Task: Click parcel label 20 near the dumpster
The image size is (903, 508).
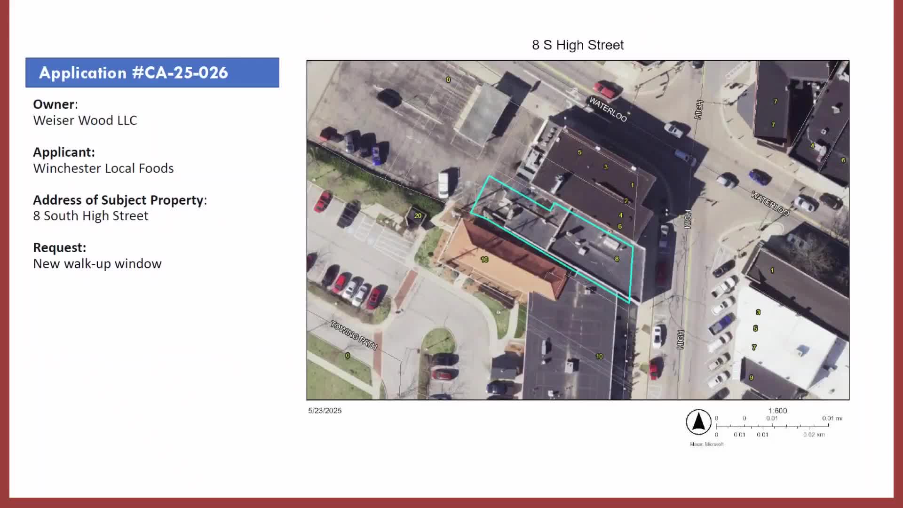Action: 418,215
